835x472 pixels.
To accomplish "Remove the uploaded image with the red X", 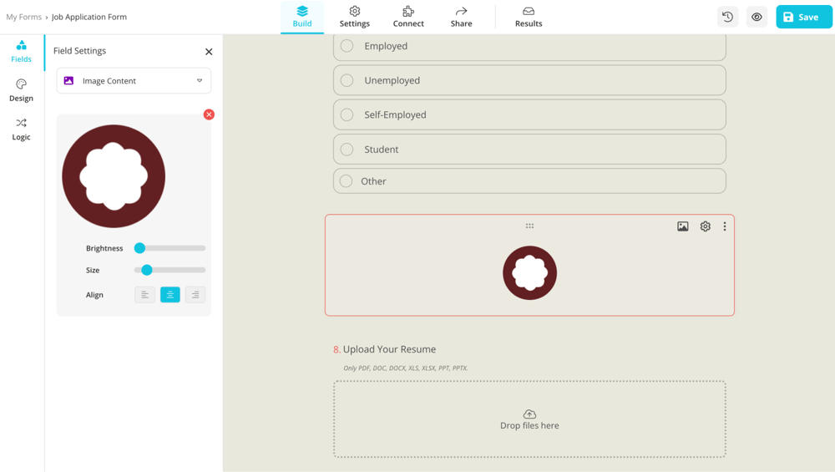I will 209,114.
